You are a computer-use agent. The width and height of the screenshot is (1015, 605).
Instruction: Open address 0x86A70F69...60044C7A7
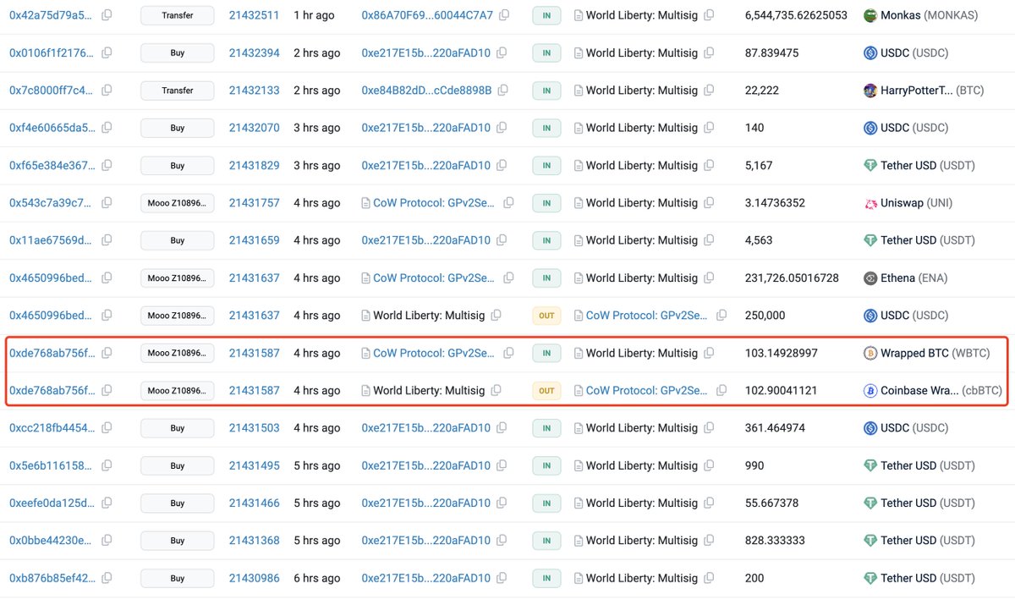pyautogui.click(x=426, y=15)
